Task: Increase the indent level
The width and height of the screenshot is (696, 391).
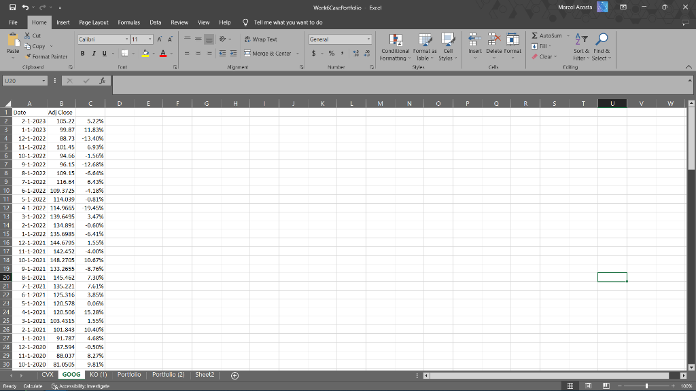Action: coord(234,54)
